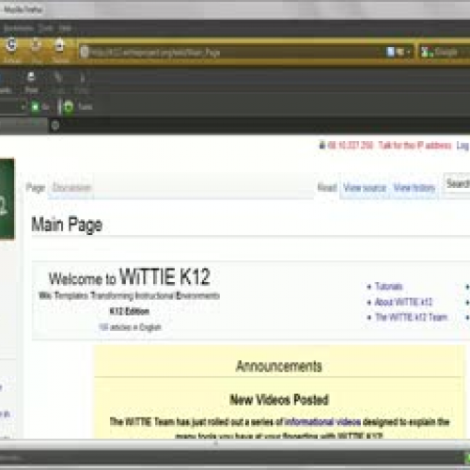Click the wiki Search field
Image resolution: width=470 pixels, height=470 pixels.
click(457, 183)
